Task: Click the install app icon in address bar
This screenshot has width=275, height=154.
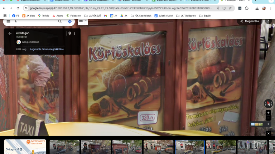Action: (224, 8)
